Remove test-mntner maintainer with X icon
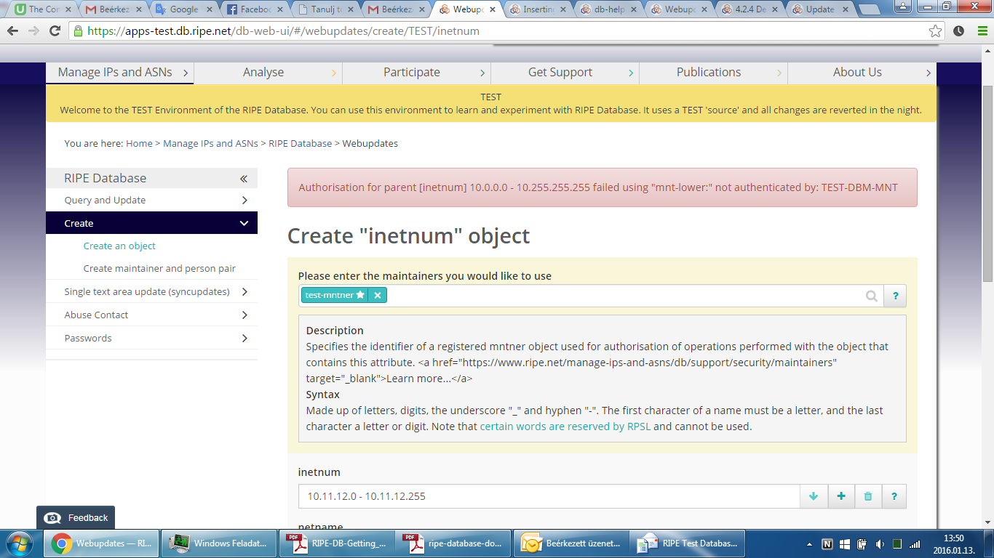The image size is (994, 558). pos(377,295)
